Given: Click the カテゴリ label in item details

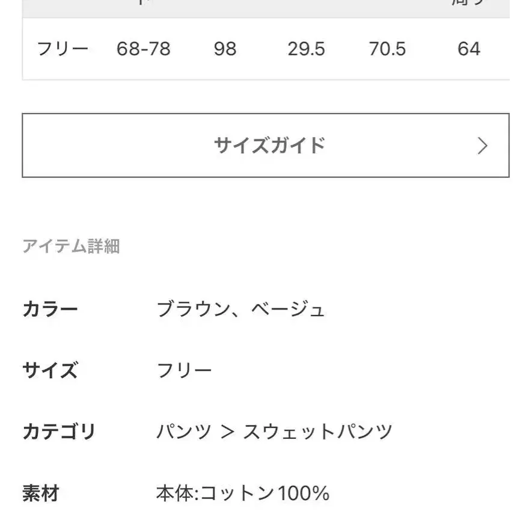Looking at the screenshot, I should pyautogui.click(x=59, y=432).
